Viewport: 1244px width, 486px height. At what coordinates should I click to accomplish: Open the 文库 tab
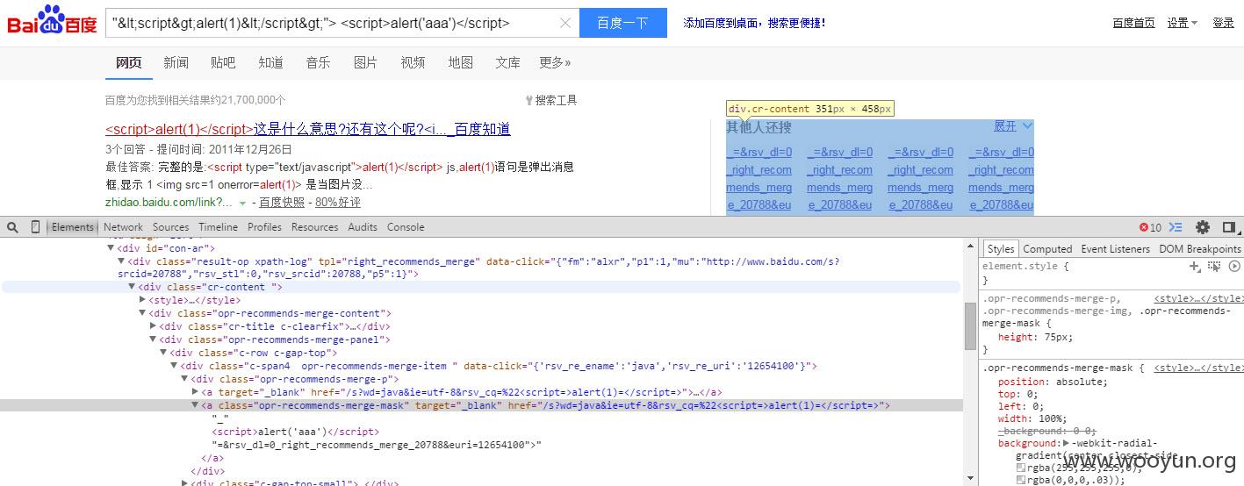pos(507,62)
